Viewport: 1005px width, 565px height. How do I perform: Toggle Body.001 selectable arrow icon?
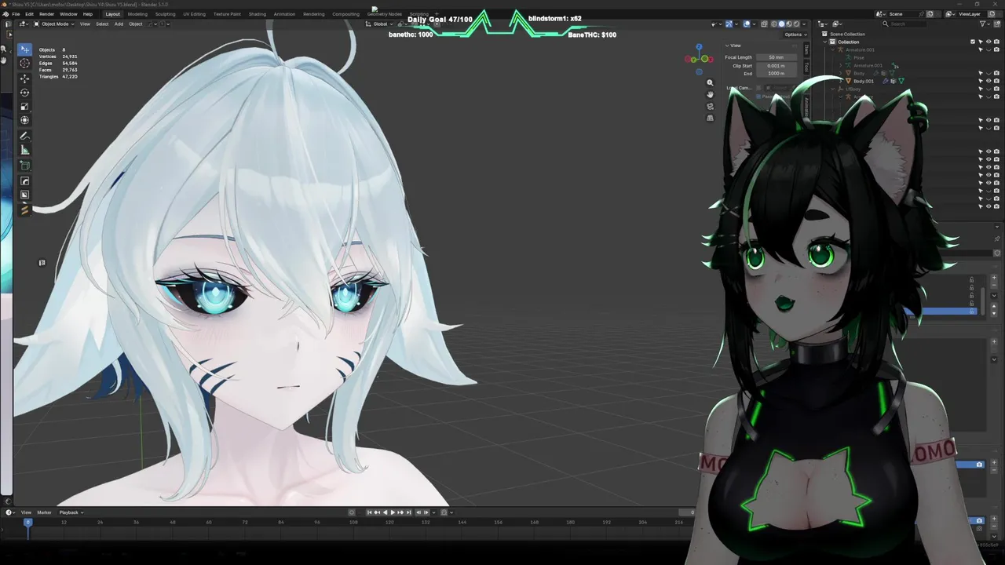click(981, 81)
